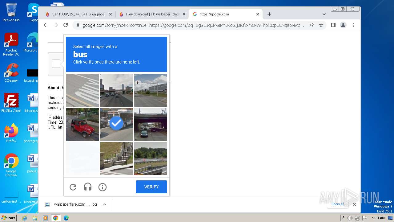
Task: Show hidden system tray icons arrow
Action: 343,218
